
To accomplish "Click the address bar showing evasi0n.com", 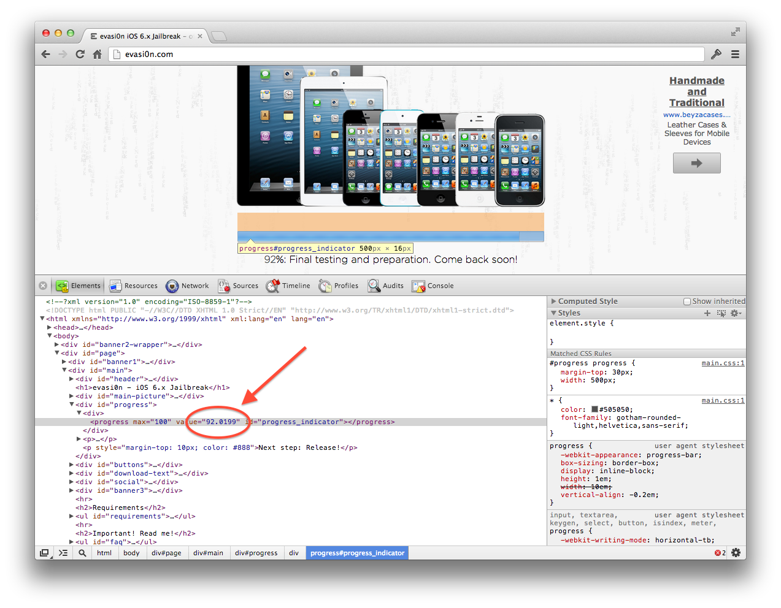I will click(405, 54).
